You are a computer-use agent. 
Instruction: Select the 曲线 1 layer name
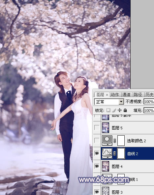point(133,179)
